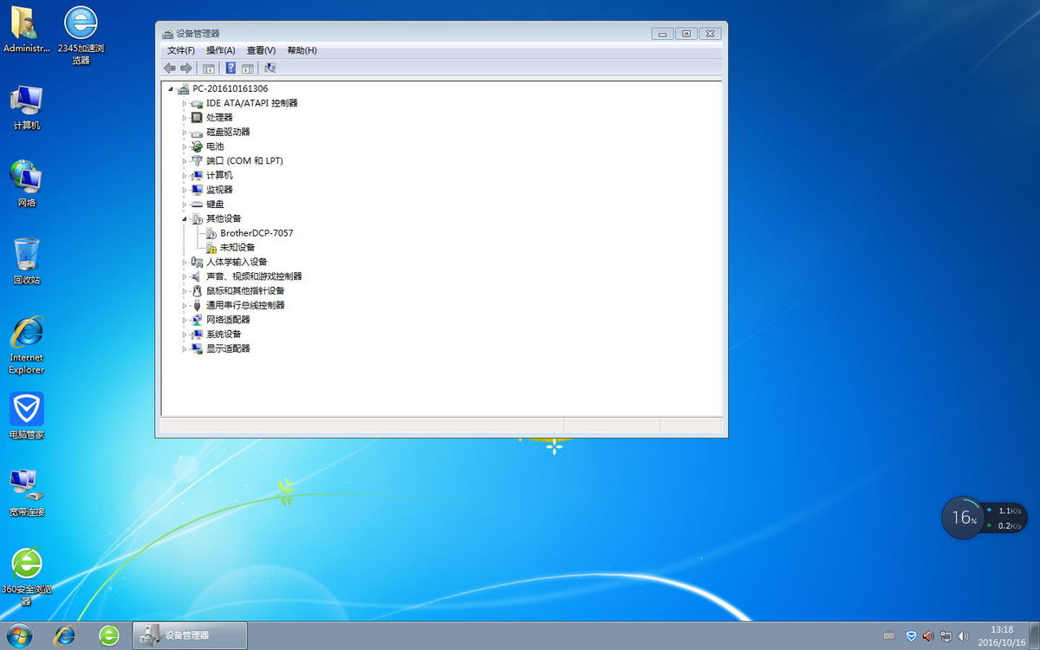Expand the 通用串行总线控制器 category
The height and width of the screenshot is (650, 1040).
185,305
